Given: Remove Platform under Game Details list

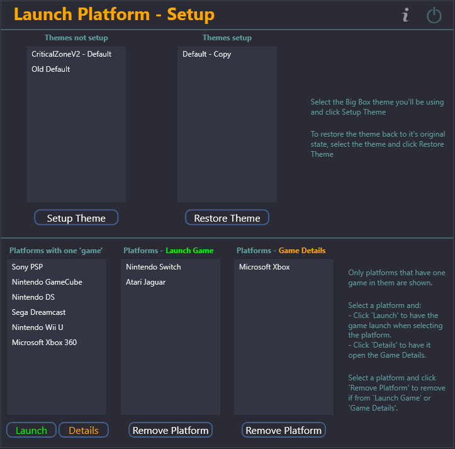Looking at the screenshot, I should tap(284, 430).
